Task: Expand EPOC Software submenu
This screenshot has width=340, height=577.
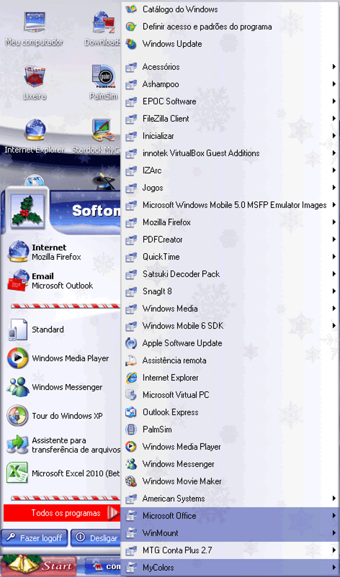Action: coord(230,101)
